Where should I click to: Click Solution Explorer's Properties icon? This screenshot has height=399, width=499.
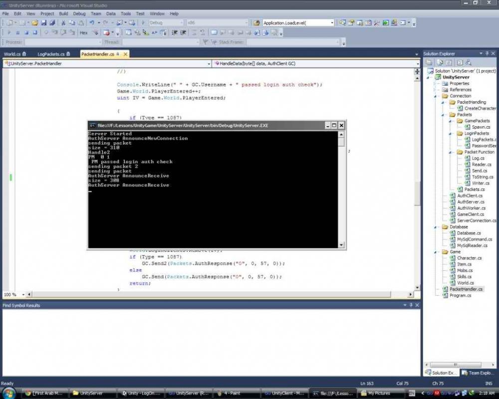430,63
